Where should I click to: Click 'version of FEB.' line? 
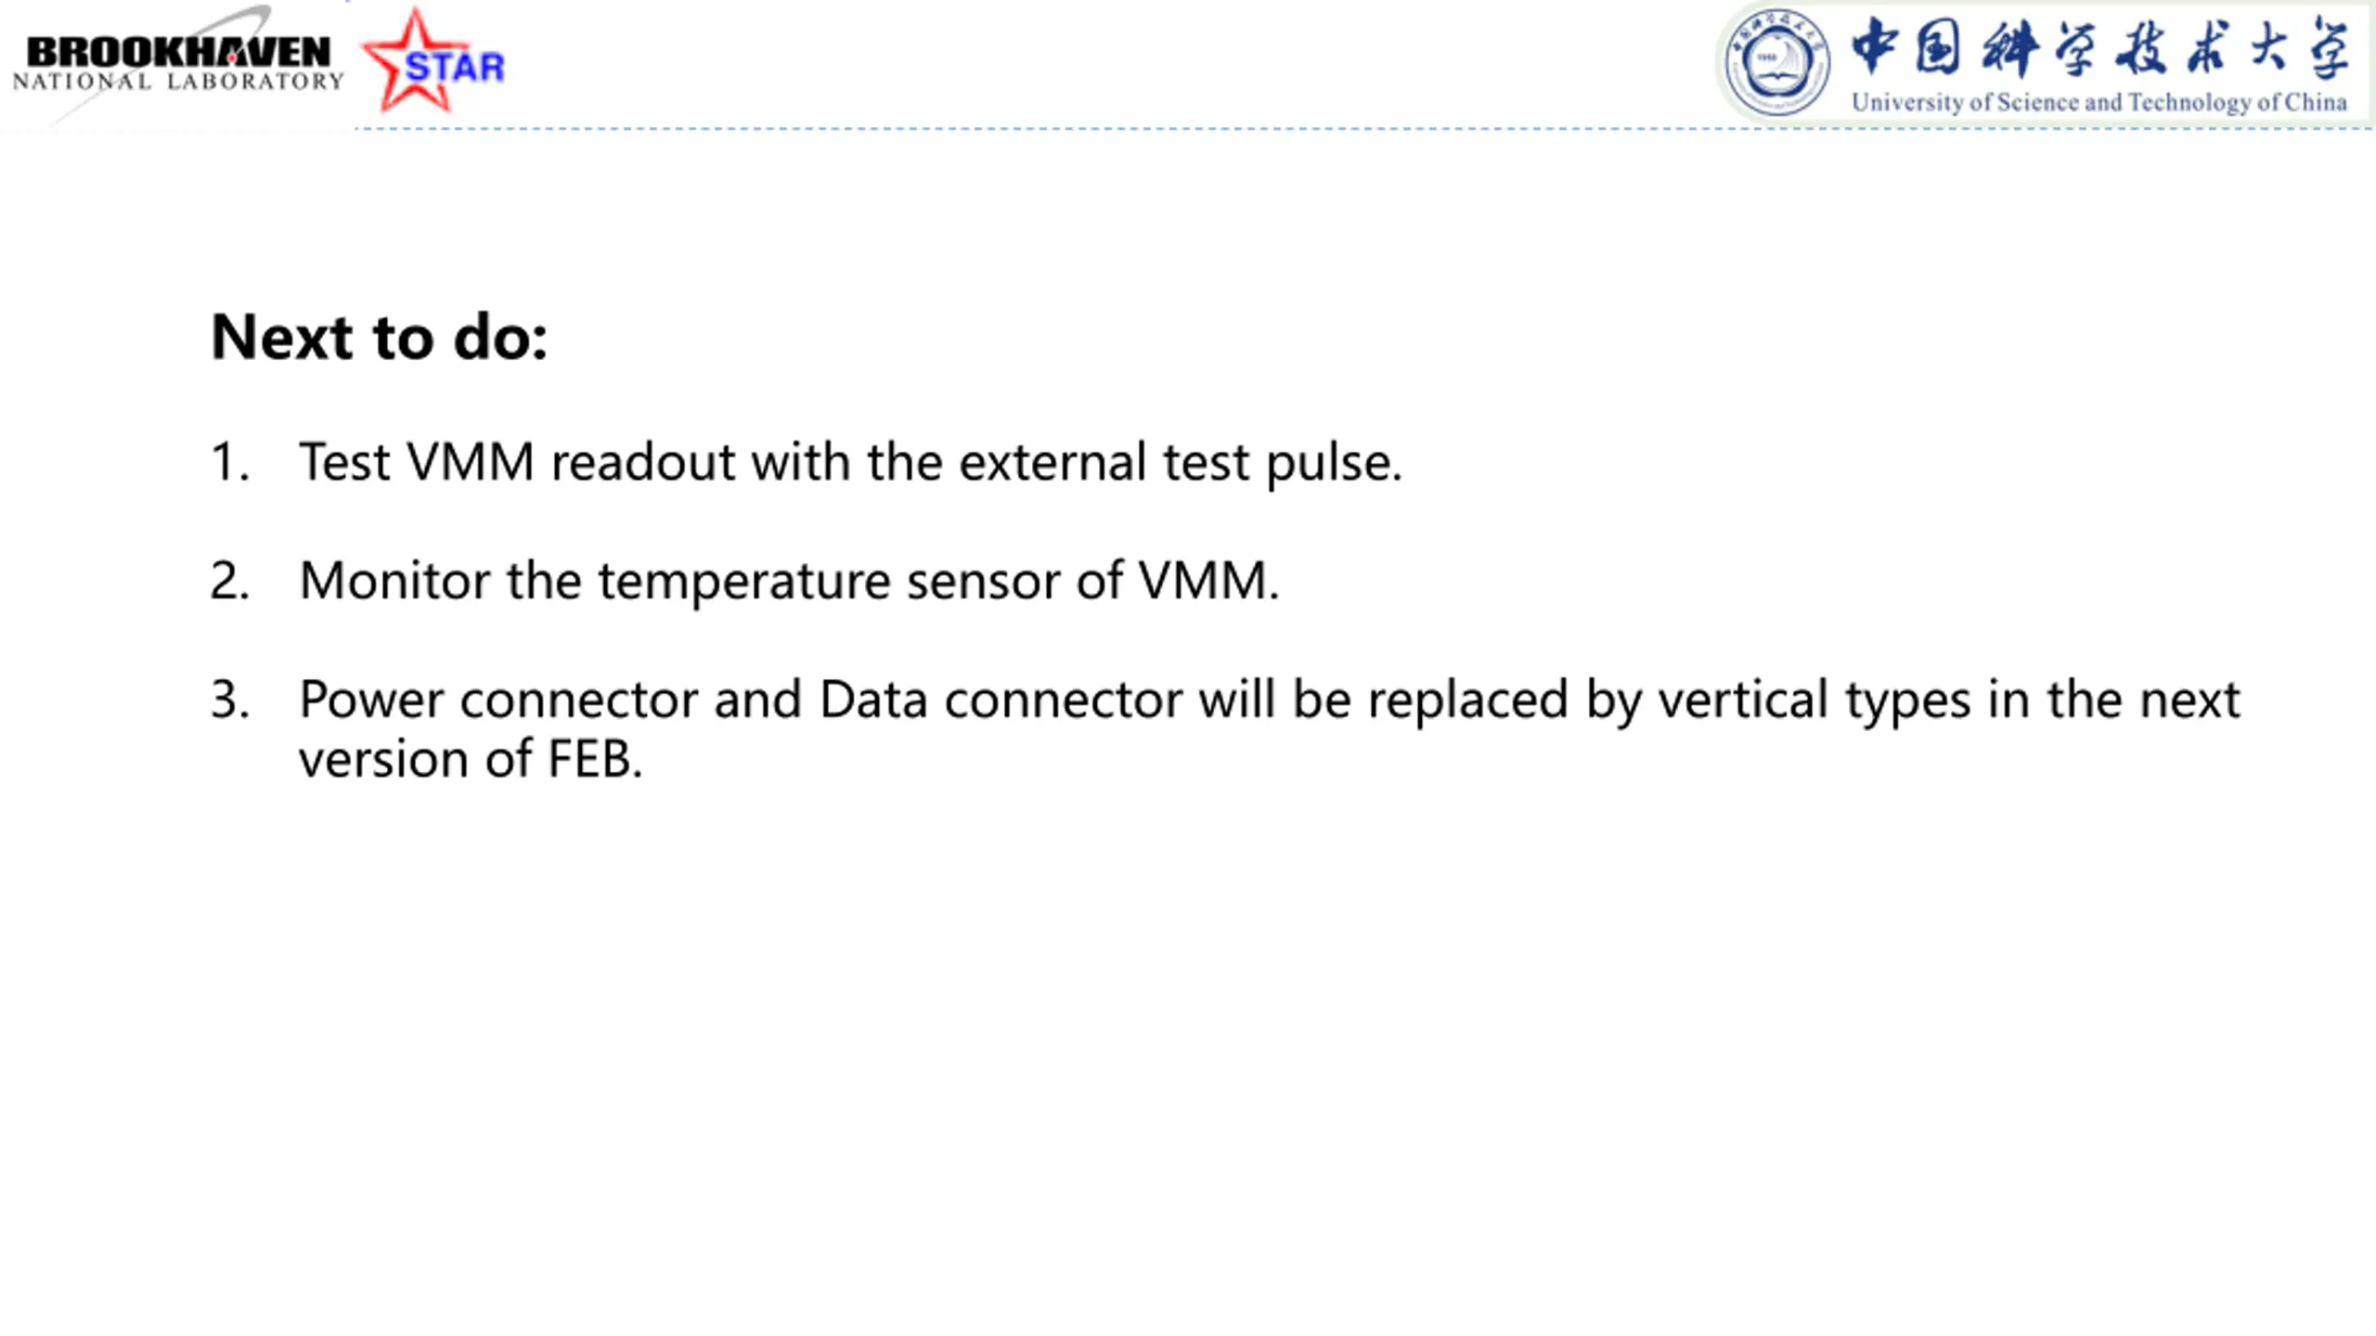pos(471,759)
